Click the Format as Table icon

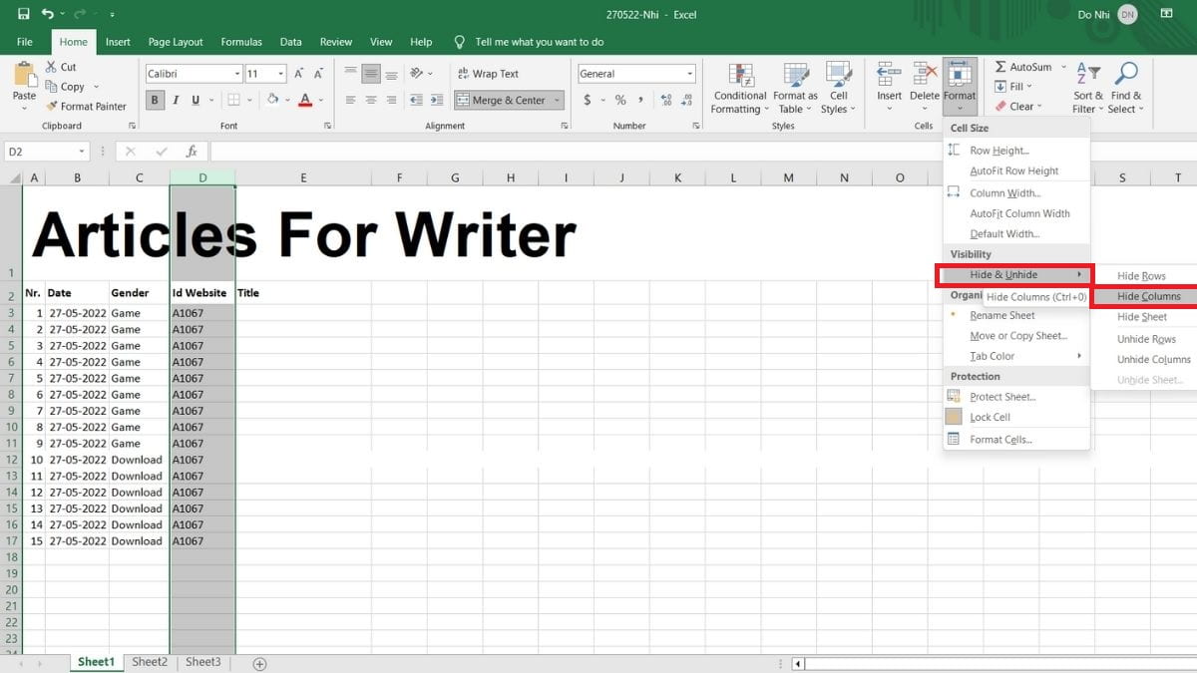point(795,88)
